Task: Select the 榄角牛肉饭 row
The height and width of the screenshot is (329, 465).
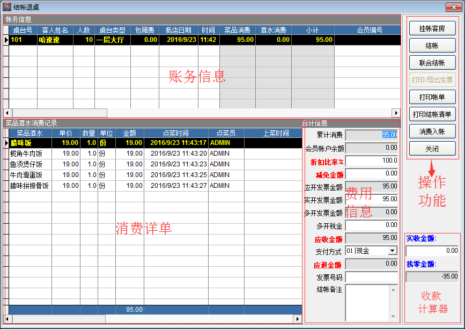Action: pyautogui.click(x=29, y=153)
